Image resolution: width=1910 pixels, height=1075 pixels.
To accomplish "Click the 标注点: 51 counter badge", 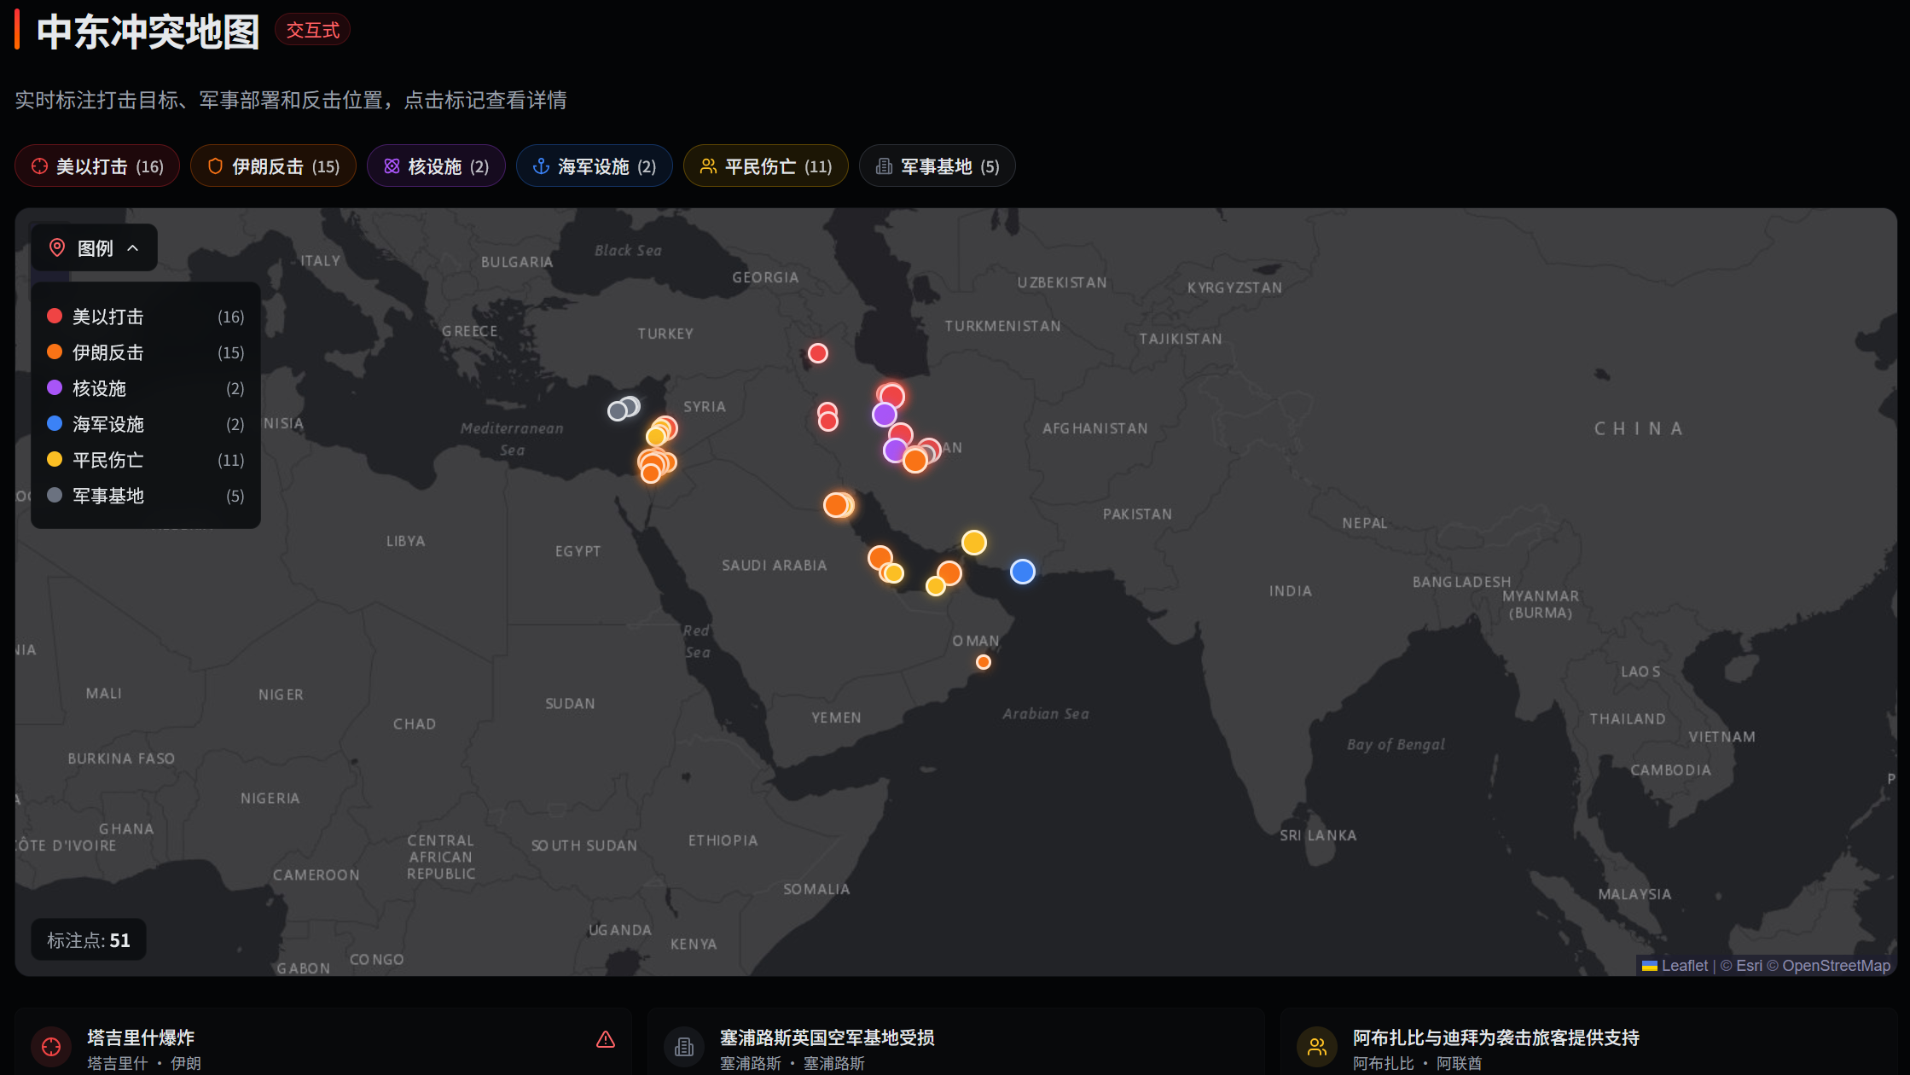I will tap(89, 940).
